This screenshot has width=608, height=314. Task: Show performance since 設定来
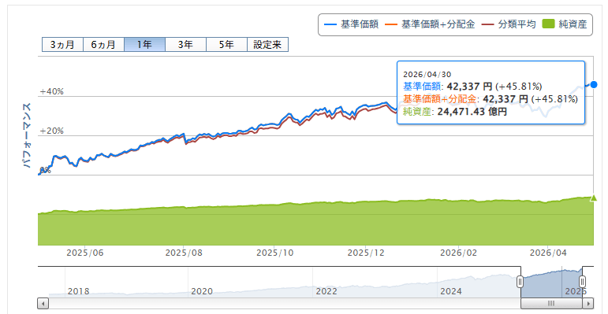tap(267, 45)
